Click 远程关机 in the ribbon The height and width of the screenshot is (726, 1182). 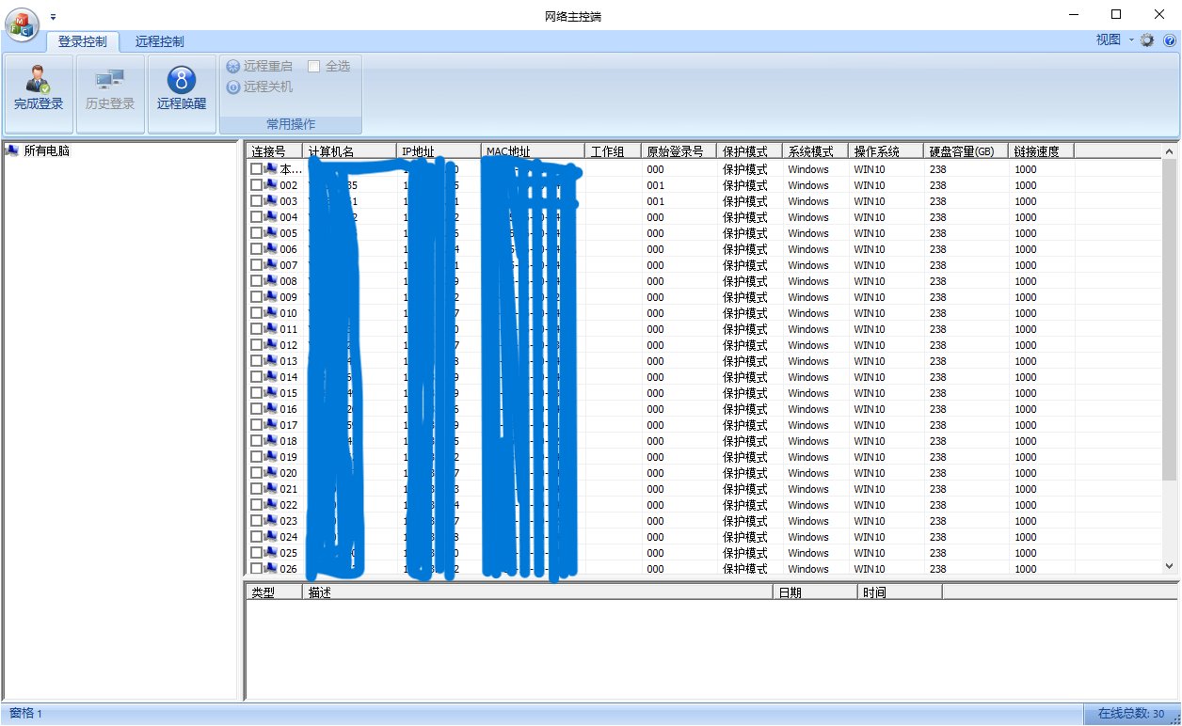260,87
